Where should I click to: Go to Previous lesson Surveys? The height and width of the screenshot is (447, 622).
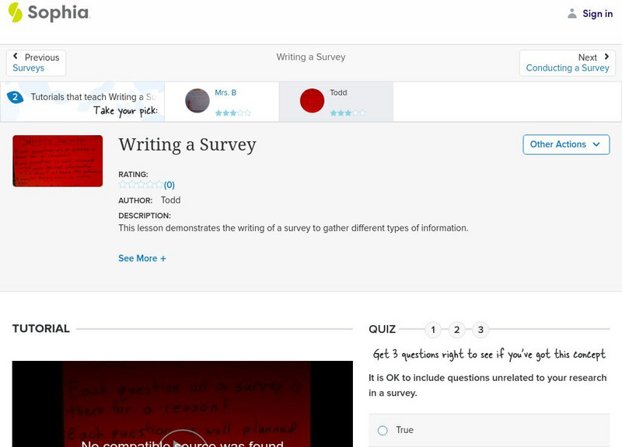(36, 63)
